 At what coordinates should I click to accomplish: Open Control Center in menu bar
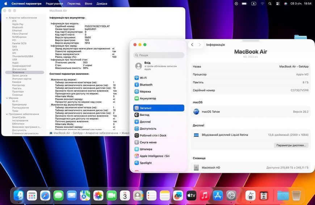point(278,3)
